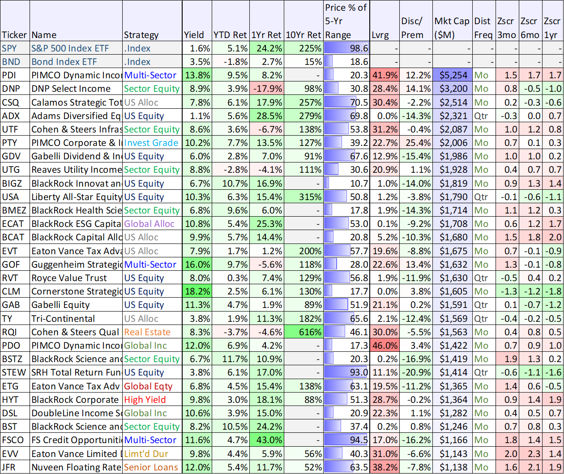This screenshot has height=474, width=564.
Task: Click CLM's 18.2% yield cell
Action: (x=197, y=291)
